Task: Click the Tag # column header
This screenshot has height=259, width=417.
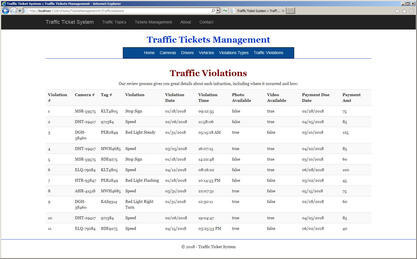Action: pos(106,95)
